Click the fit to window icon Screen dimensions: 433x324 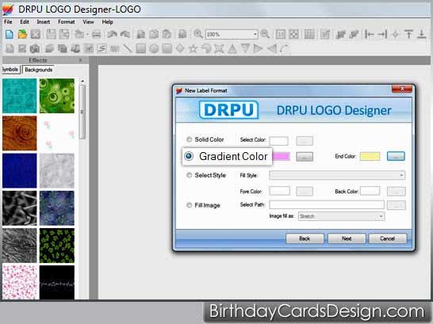pyautogui.click(x=293, y=34)
